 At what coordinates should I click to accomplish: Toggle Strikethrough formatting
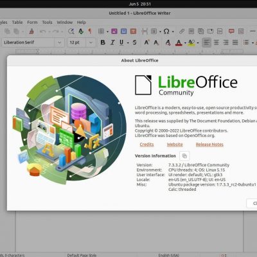tap(135, 42)
